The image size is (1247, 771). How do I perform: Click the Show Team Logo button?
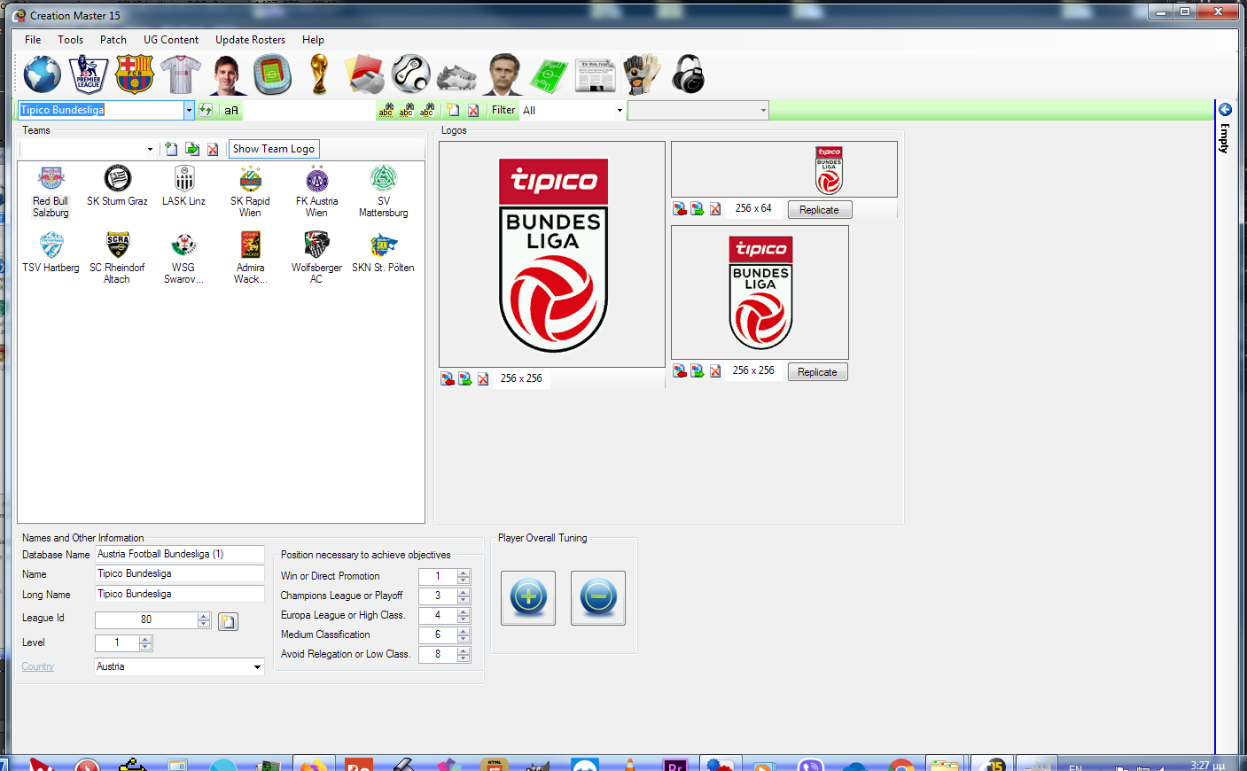(x=274, y=149)
